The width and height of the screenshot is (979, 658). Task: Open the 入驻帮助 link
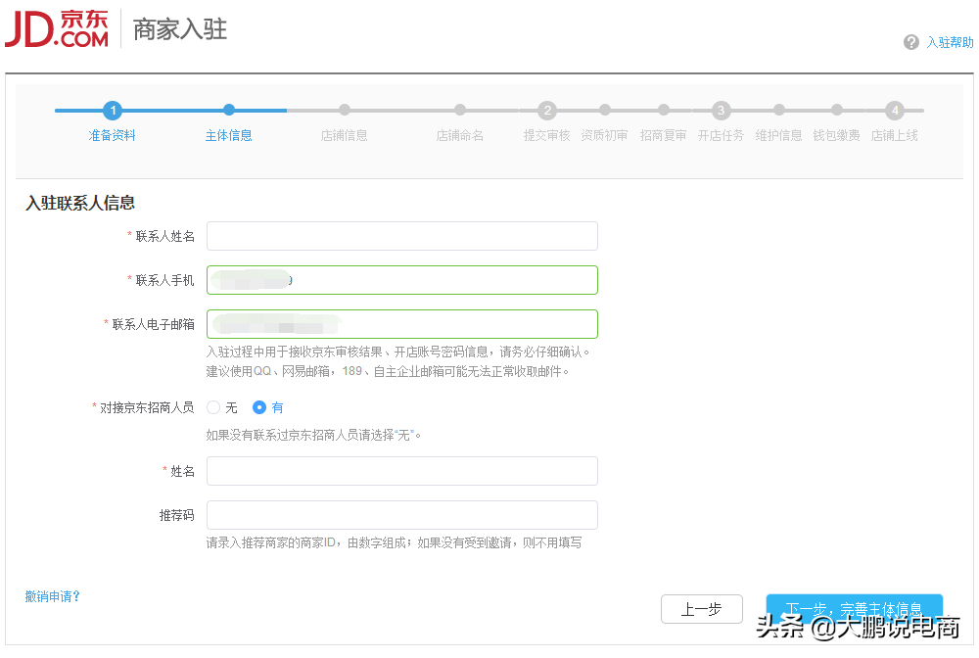(x=950, y=42)
